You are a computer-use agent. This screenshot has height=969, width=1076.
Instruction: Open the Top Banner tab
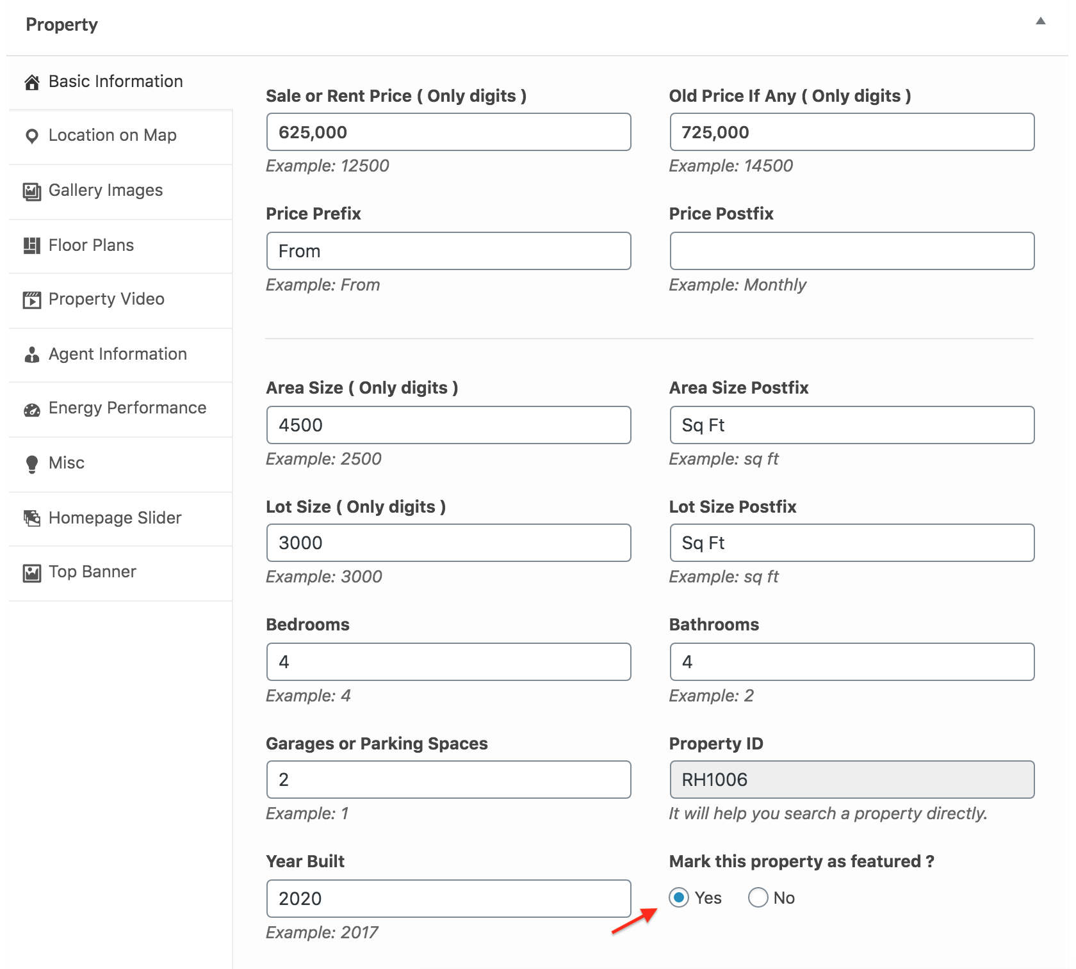pyautogui.click(x=121, y=572)
